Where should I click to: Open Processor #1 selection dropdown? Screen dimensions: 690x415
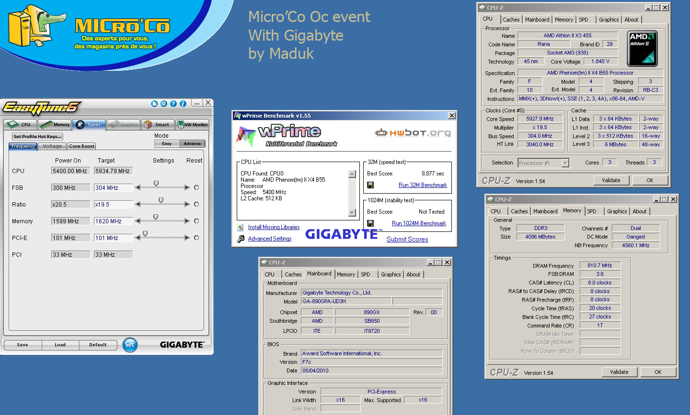565,163
